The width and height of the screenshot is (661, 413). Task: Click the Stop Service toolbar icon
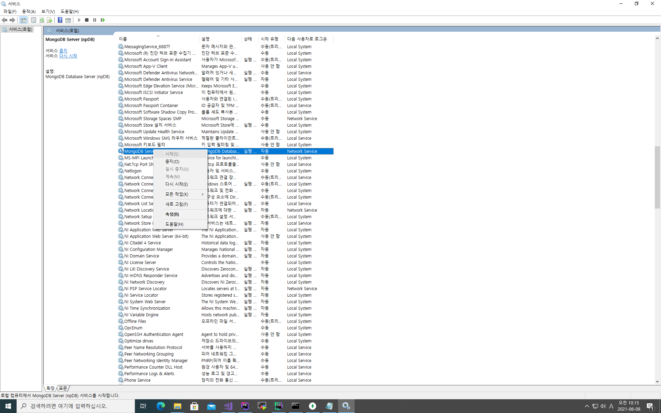click(x=87, y=20)
